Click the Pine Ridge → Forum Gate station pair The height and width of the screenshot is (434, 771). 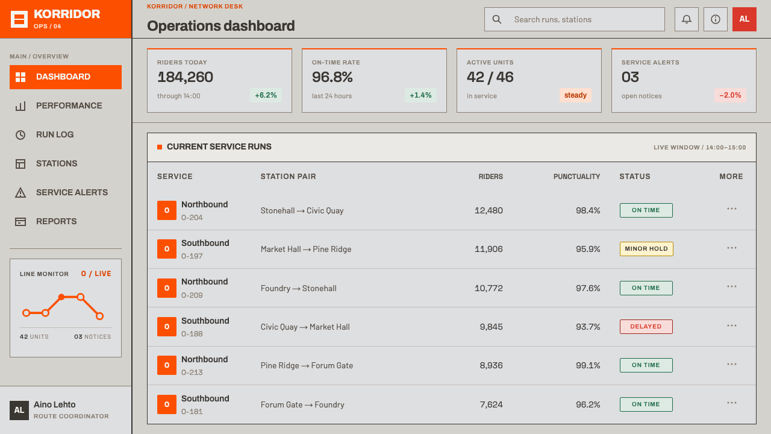click(307, 365)
